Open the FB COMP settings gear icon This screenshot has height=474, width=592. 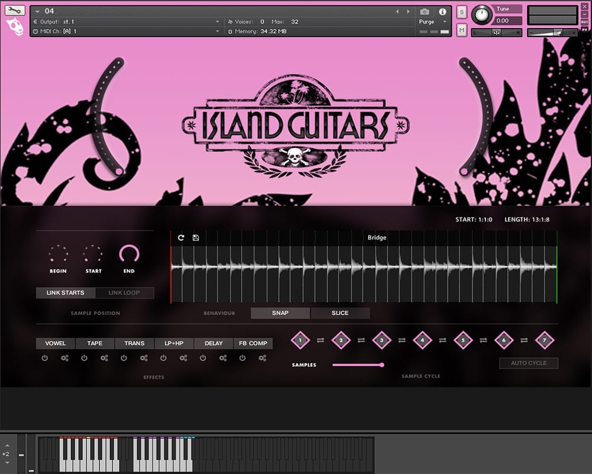262,358
